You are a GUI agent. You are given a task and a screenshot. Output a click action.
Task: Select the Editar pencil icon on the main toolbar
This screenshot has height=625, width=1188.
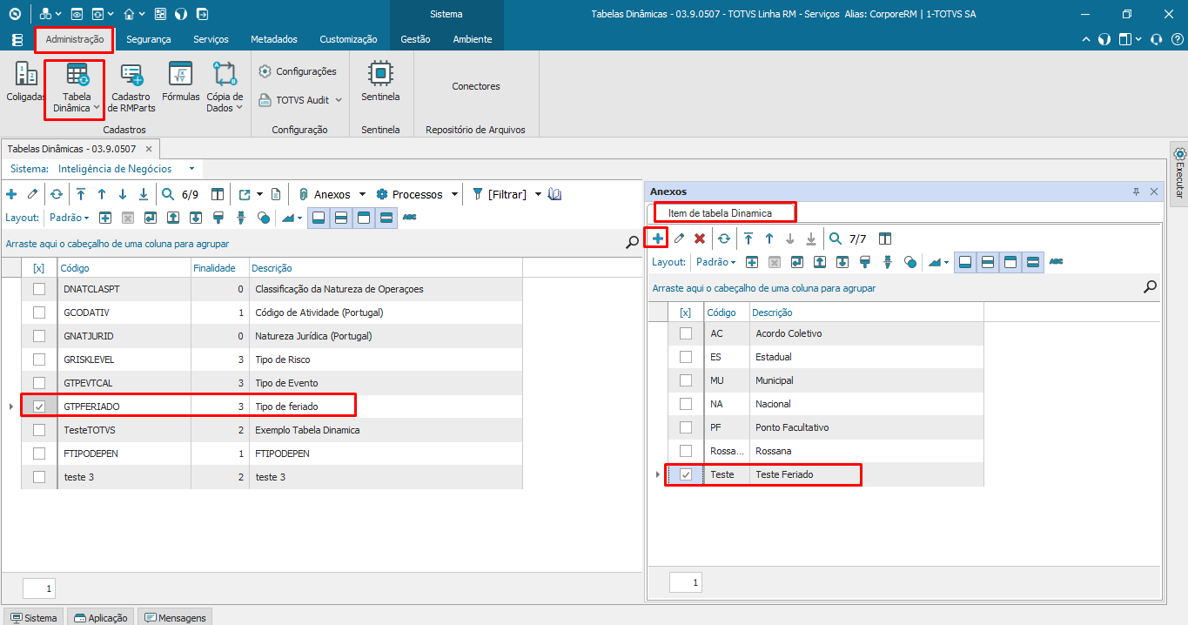pos(32,193)
